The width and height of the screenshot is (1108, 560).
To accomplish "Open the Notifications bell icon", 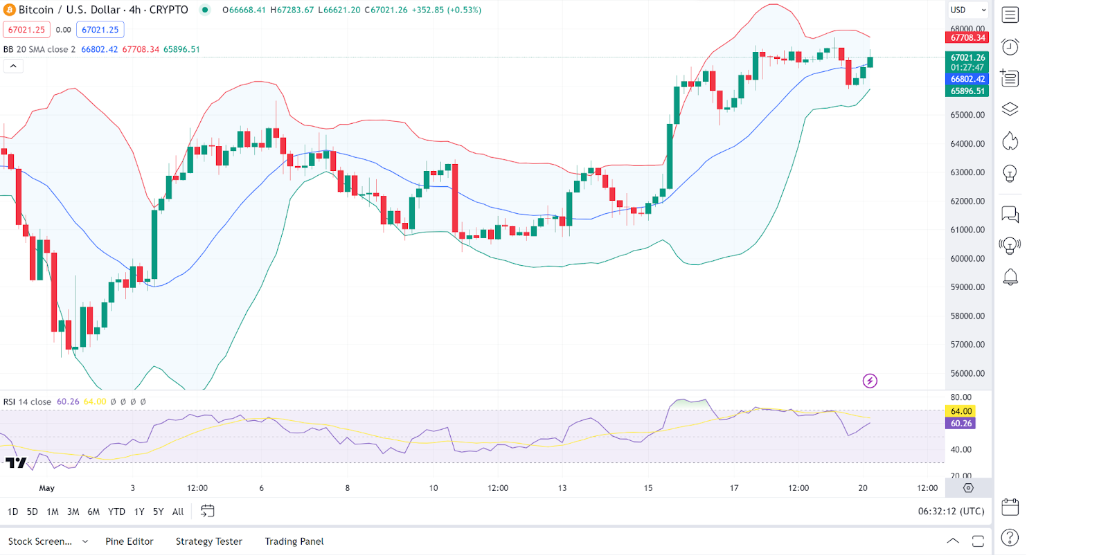I will (x=1010, y=277).
